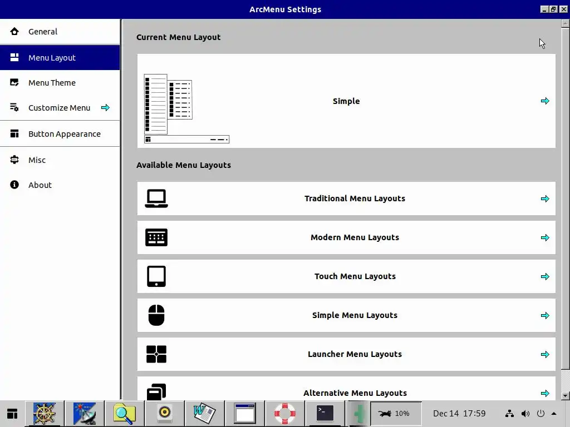The width and height of the screenshot is (570, 427).
Task: Click the volume tray icon
Action: (x=525, y=414)
